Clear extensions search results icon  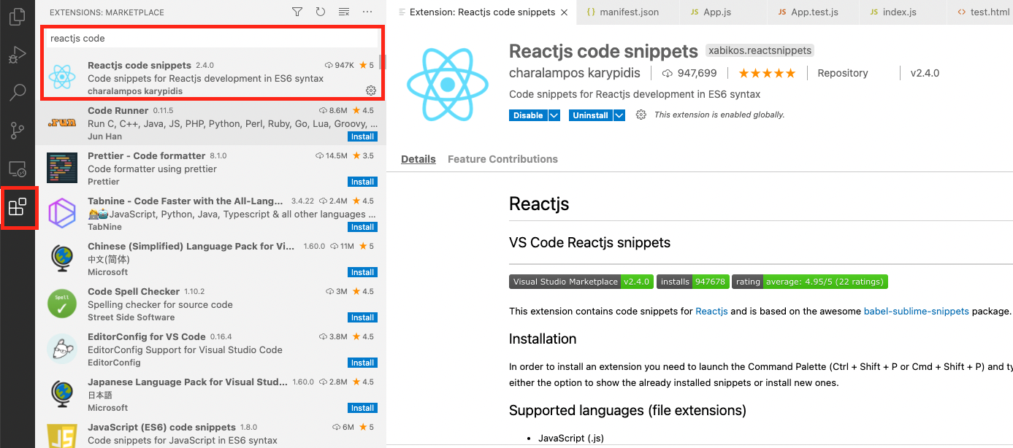tap(344, 12)
